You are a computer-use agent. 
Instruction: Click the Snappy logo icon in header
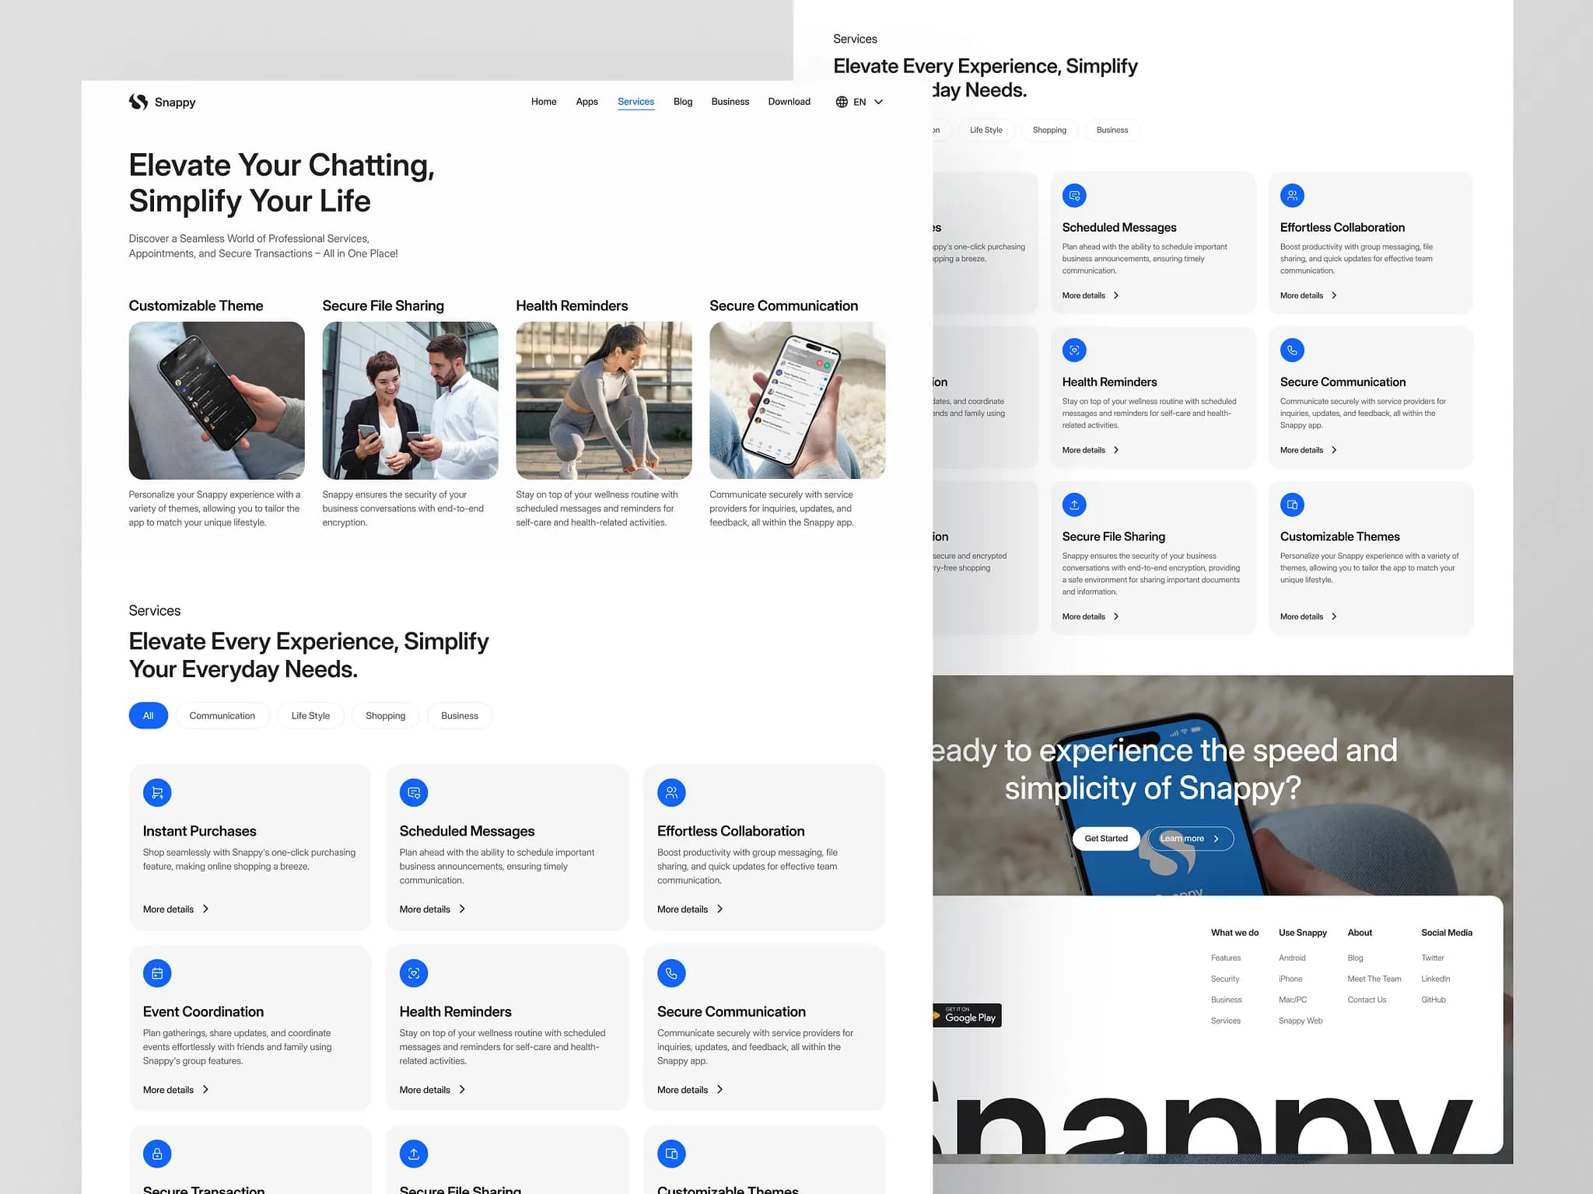point(138,102)
